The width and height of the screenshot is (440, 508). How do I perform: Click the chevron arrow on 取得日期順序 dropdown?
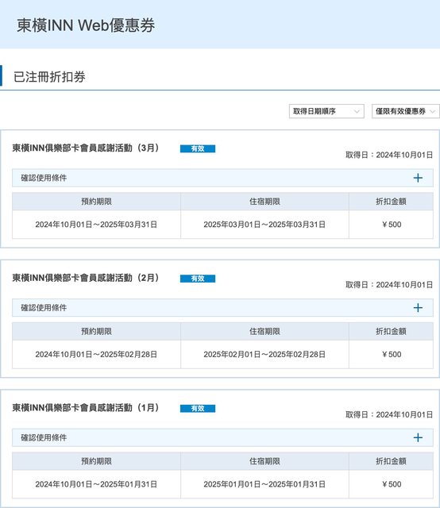point(357,111)
